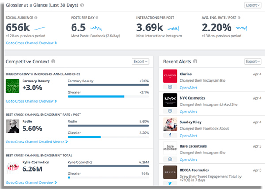This screenshot has height=189, width=265.
Task: Expand Export dropdown in Competitive Context
Action: click(140, 62)
